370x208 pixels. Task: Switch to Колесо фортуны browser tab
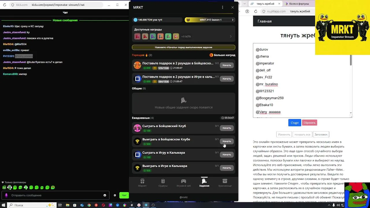coord(299,4)
